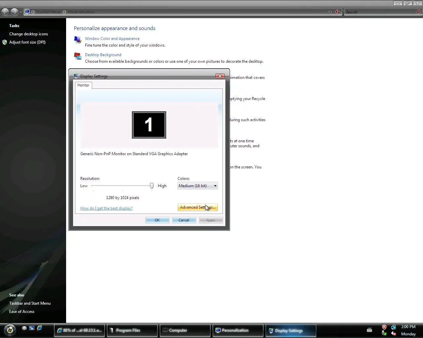Open Desktop Background link

coord(103,55)
